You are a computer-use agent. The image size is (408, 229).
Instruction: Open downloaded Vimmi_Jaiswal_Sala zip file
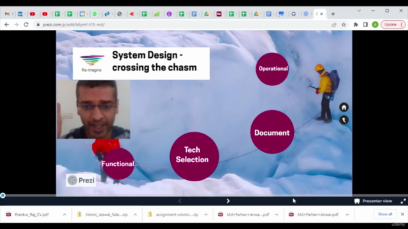click(106, 215)
